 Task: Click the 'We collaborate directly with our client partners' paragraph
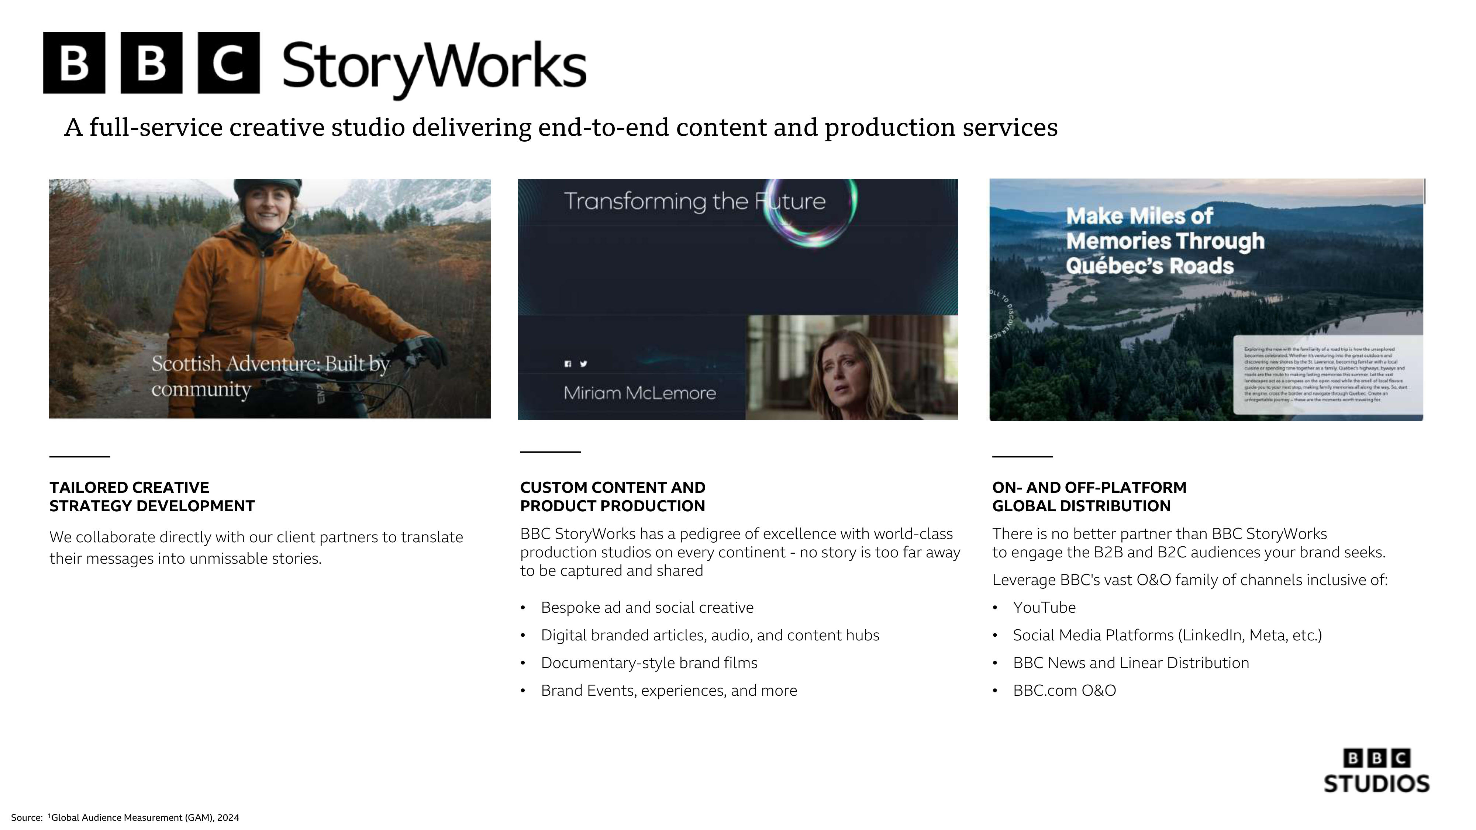point(256,547)
